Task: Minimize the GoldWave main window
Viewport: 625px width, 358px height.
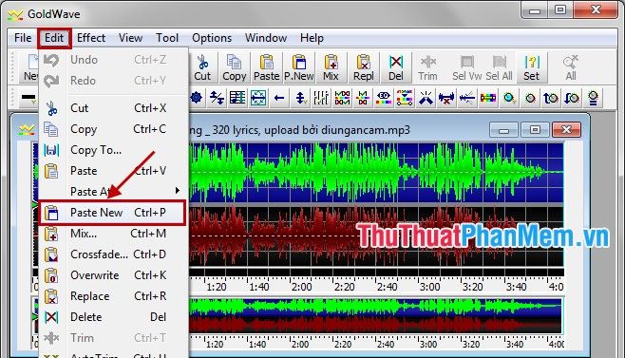Action: tap(534, 9)
